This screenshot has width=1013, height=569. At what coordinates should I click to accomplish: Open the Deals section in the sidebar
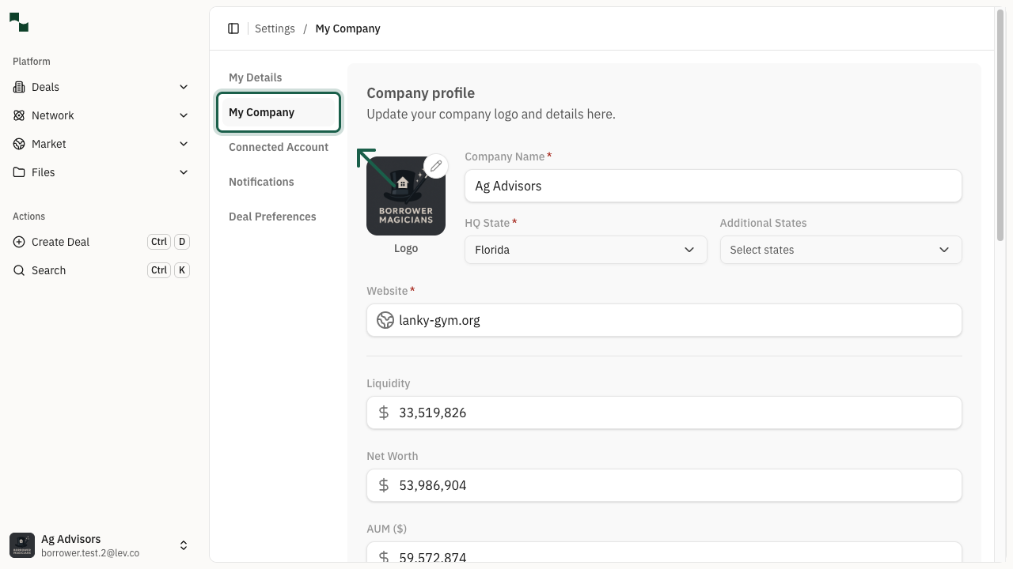[45, 87]
